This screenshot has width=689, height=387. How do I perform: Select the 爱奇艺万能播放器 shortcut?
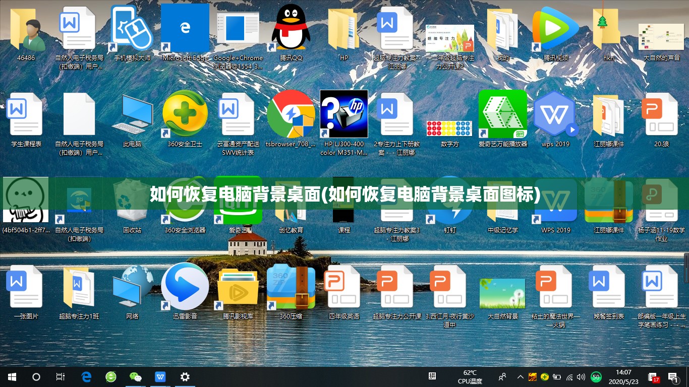click(503, 114)
